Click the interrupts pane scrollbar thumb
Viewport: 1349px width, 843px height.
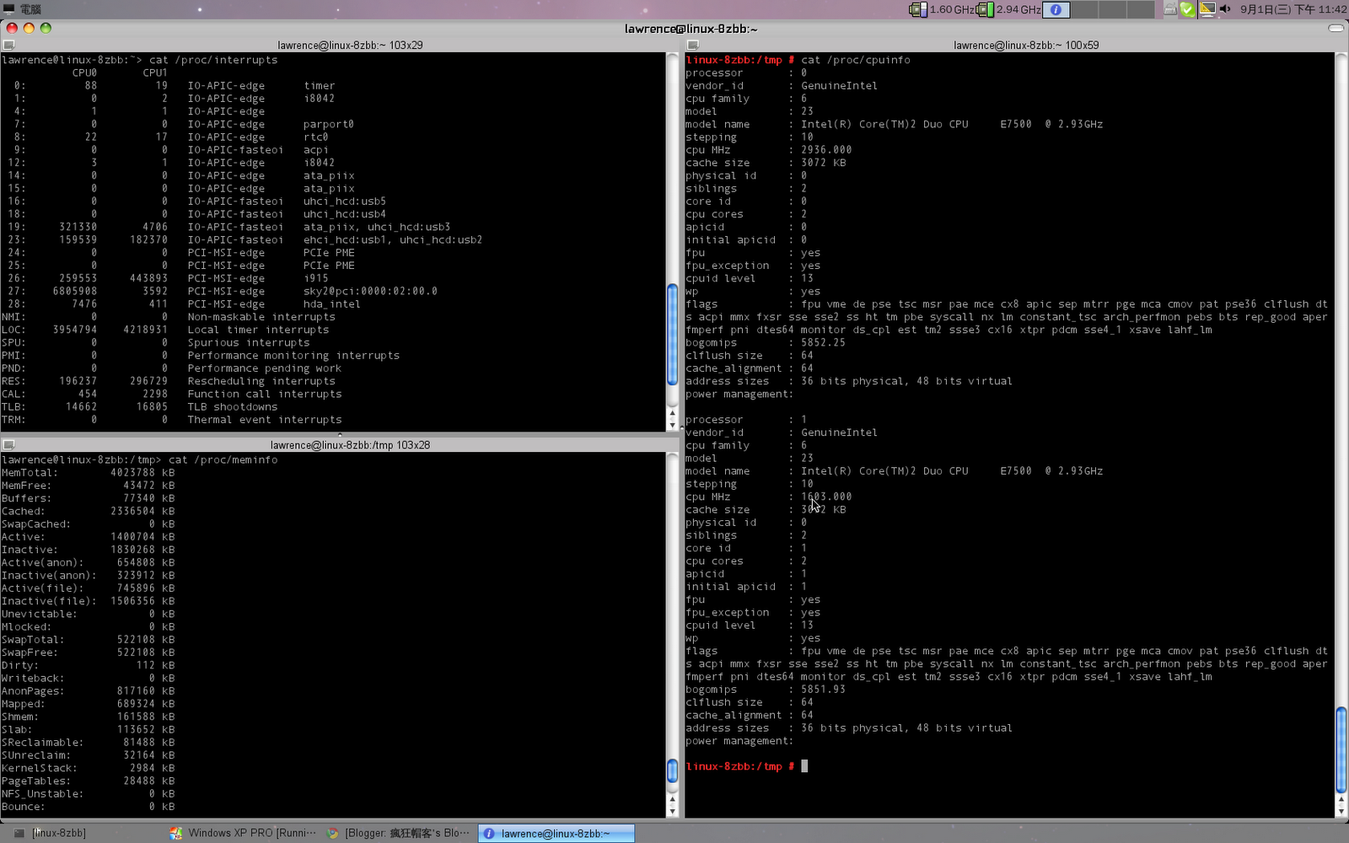[672, 335]
